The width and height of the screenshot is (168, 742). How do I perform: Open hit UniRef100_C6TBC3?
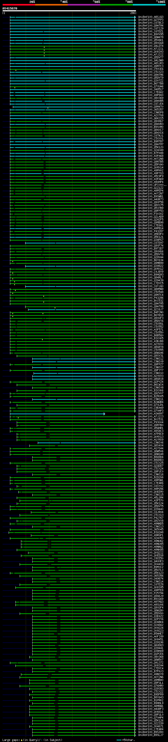coord(151,23)
